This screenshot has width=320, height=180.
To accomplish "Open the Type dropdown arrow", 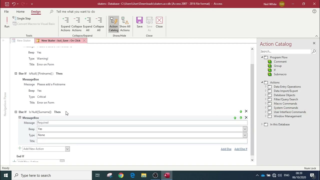I will [x=245, y=135].
